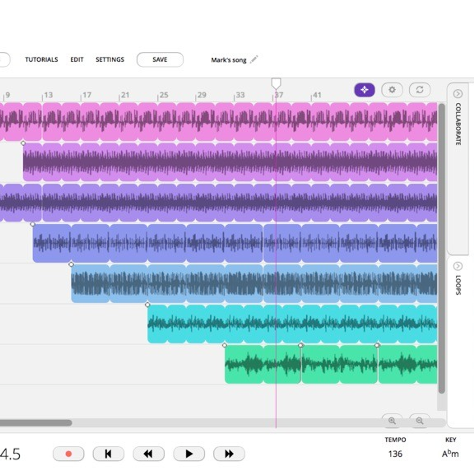Click the SAVE button

pyautogui.click(x=160, y=60)
